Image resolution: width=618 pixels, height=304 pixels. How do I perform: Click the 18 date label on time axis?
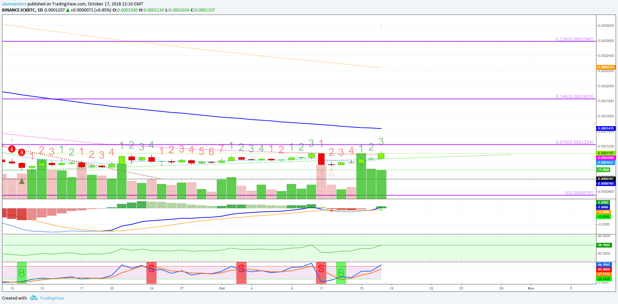click(x=391, y=288)
